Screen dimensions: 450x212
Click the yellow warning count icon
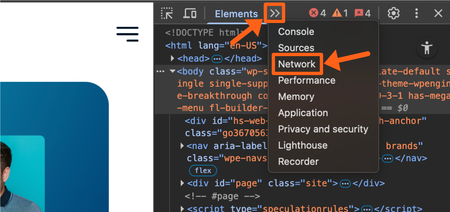(x=337, y=13)
